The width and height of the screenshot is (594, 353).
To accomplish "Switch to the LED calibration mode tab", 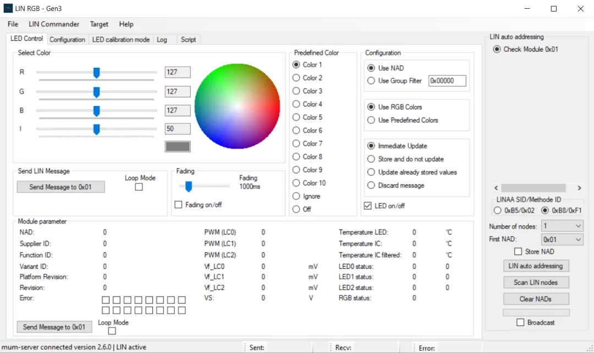I will 121,40.
